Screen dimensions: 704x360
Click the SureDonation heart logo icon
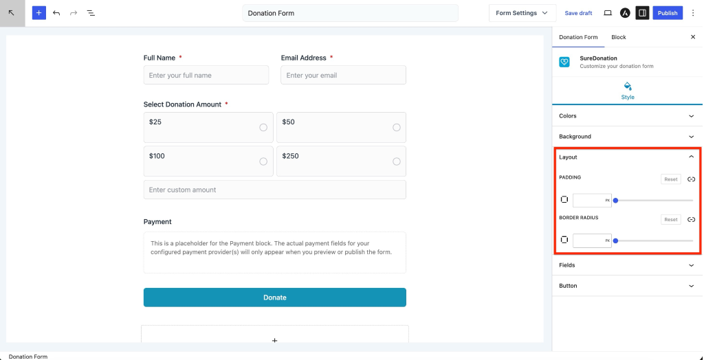coord(564,62)
